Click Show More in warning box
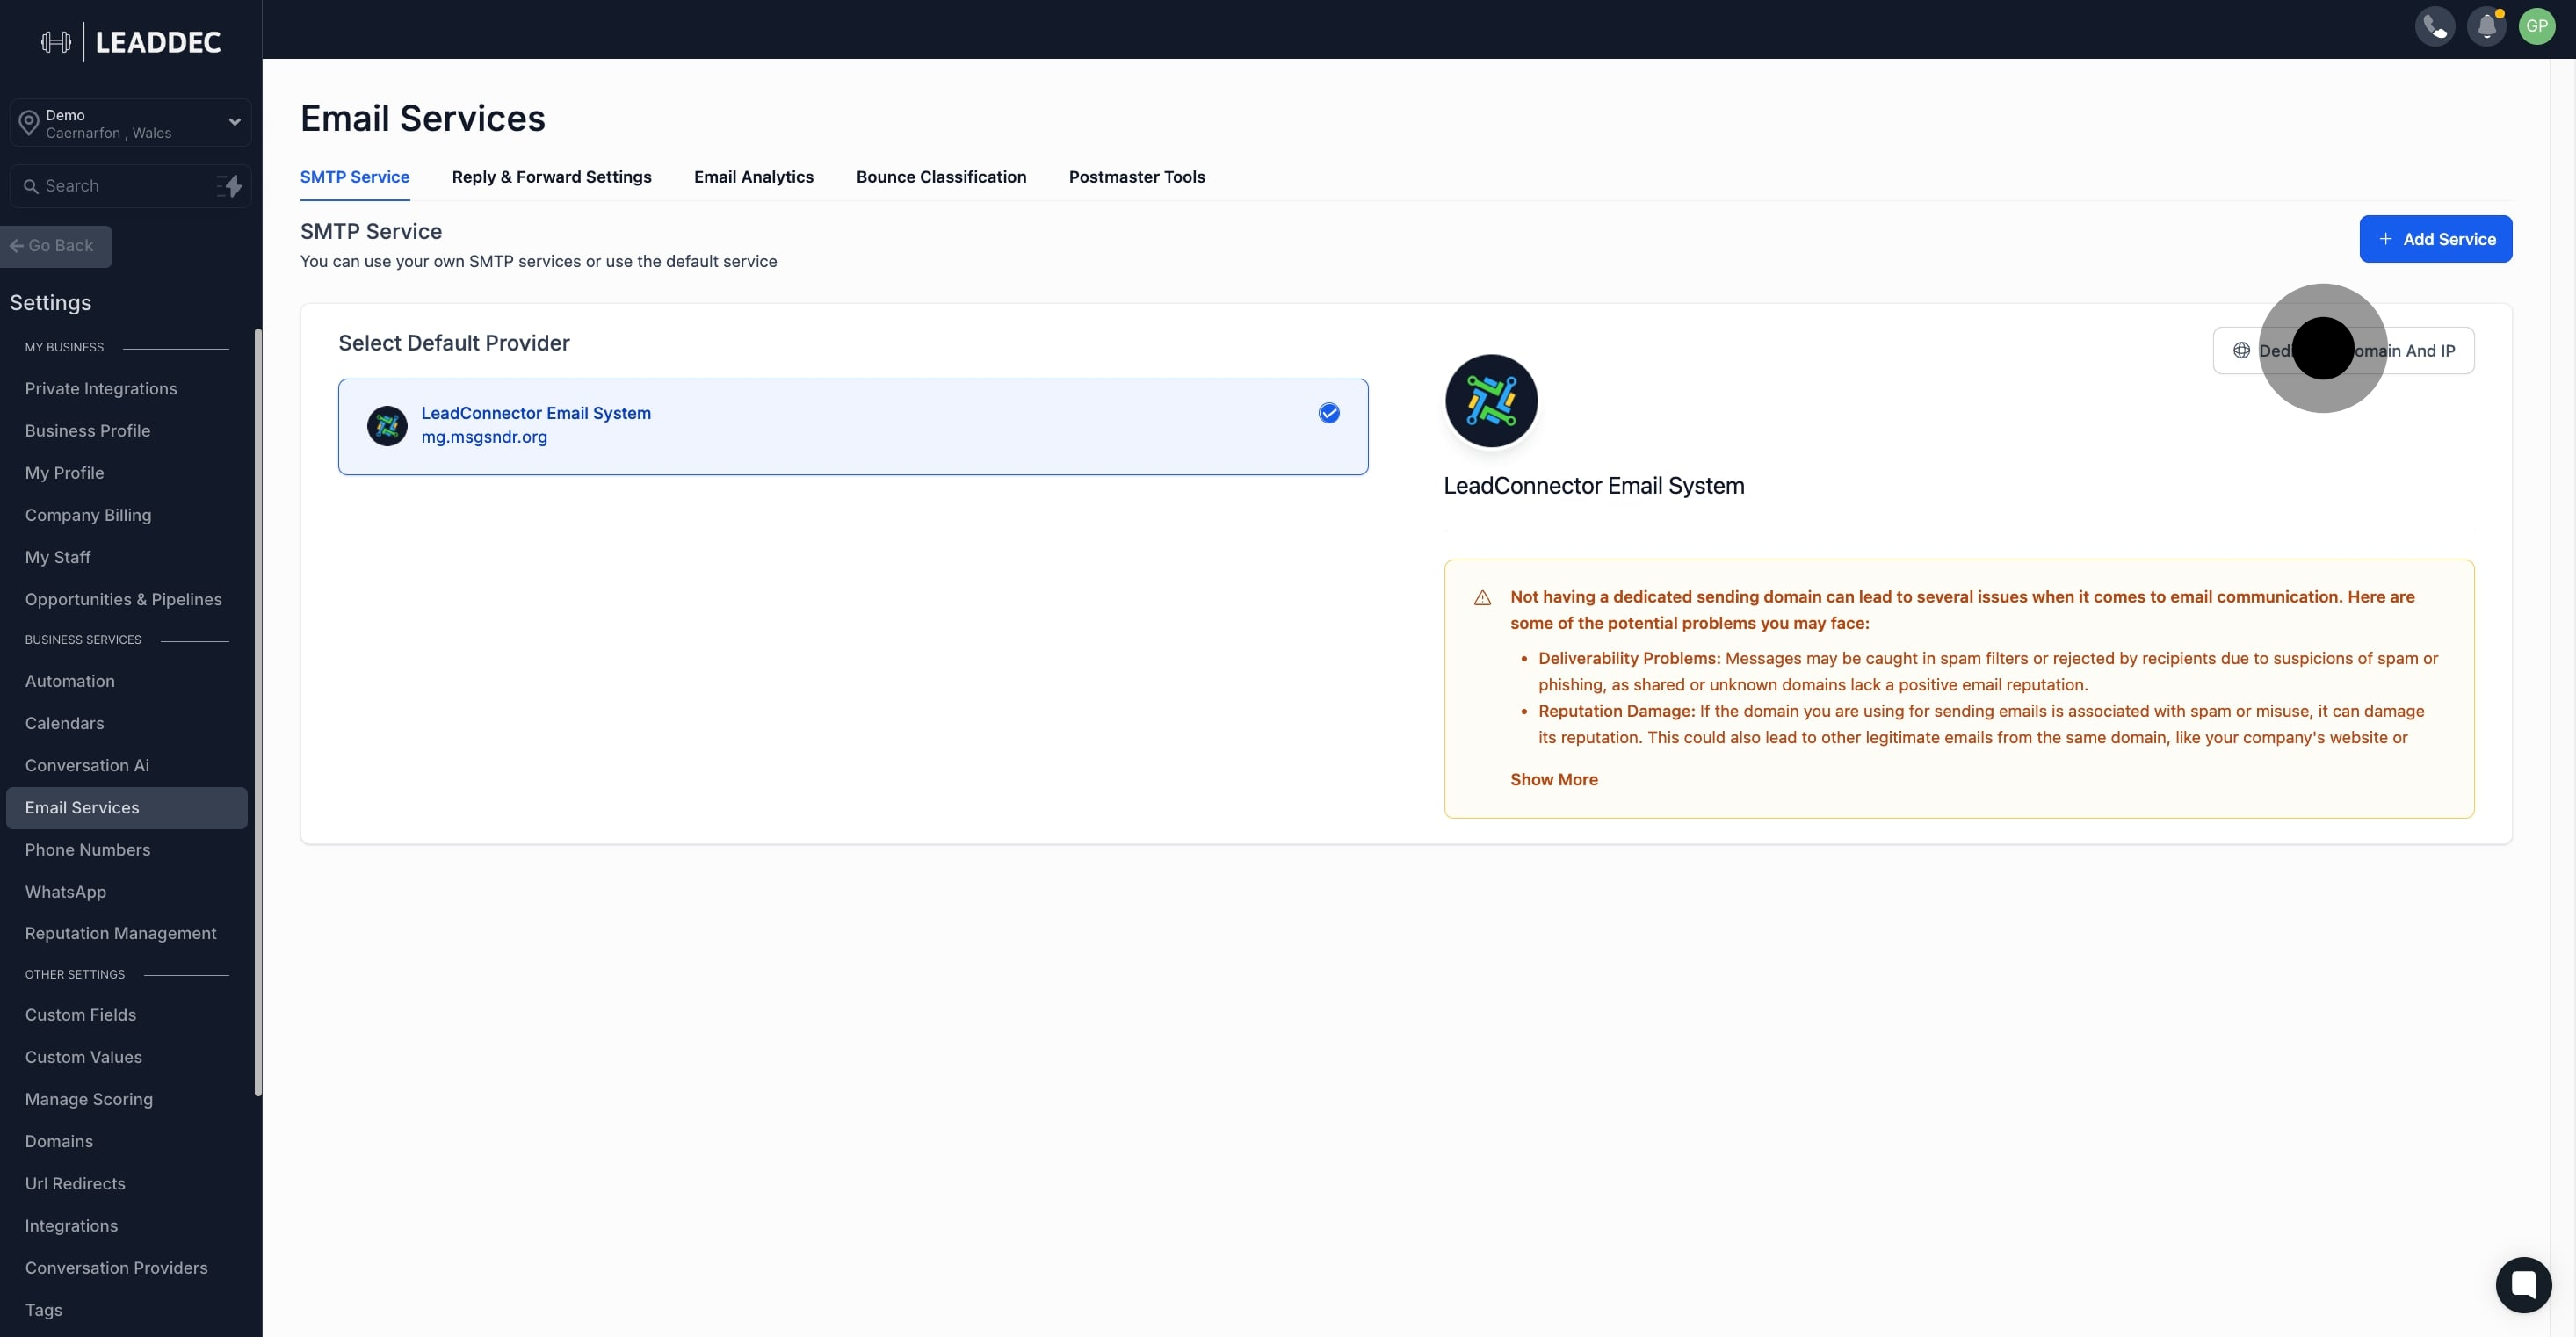The height and width of the screenshot is (1337, 2576). [1553, 779]
